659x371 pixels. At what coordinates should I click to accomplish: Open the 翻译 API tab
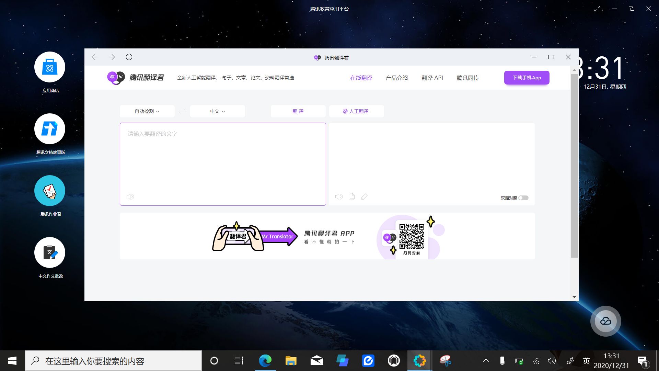[x=432, y=78]
